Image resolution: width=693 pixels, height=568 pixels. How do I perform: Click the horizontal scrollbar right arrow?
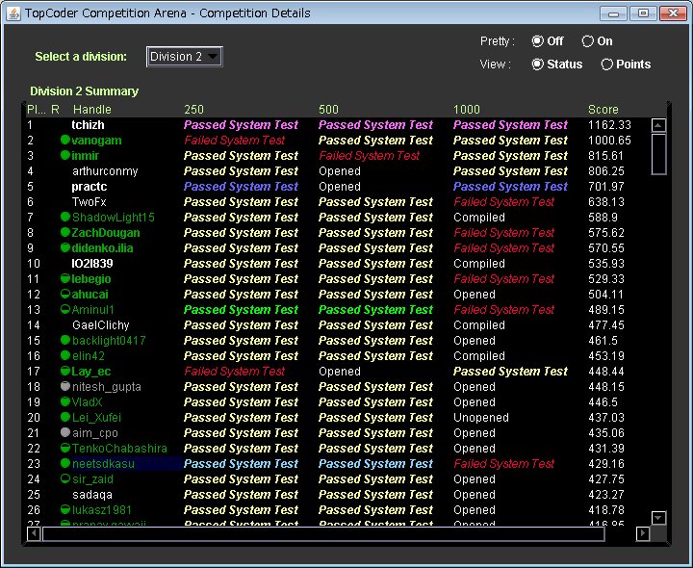[x=643, y=533]
